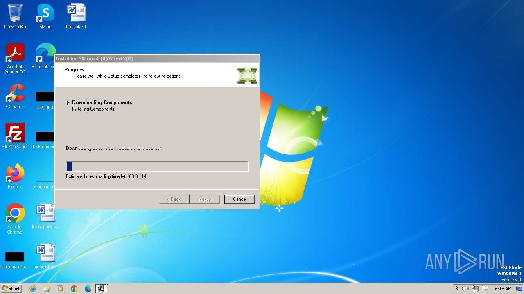The height and width of the screenshot is (294, 524).
Task: Click the DirectX logo in the dialog header
Action: [247, 76]
